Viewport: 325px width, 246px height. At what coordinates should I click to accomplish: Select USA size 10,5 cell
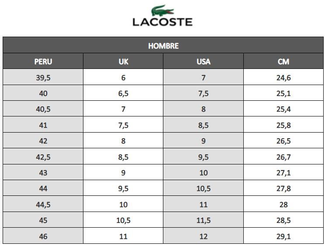pos(204,188)
